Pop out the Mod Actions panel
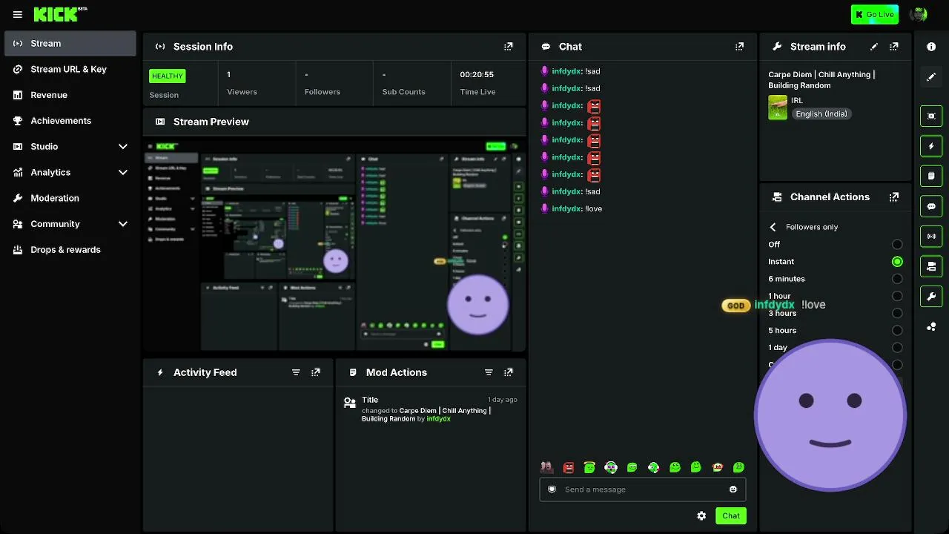 (x=509, y=372)
